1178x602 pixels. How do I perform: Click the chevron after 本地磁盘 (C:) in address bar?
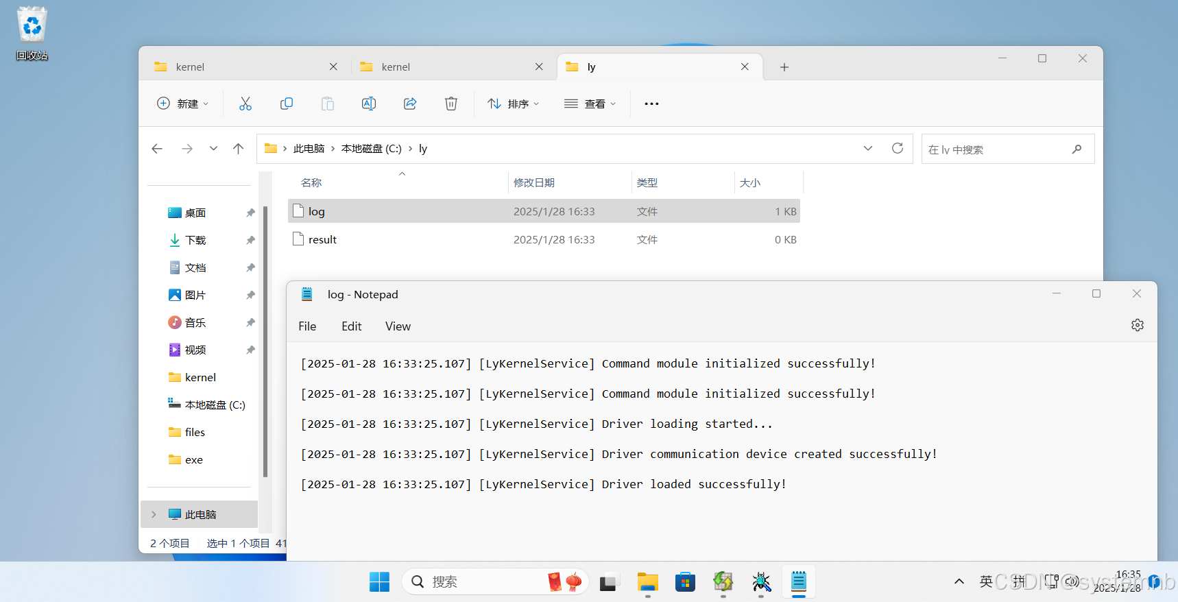(x=410, y=149)
